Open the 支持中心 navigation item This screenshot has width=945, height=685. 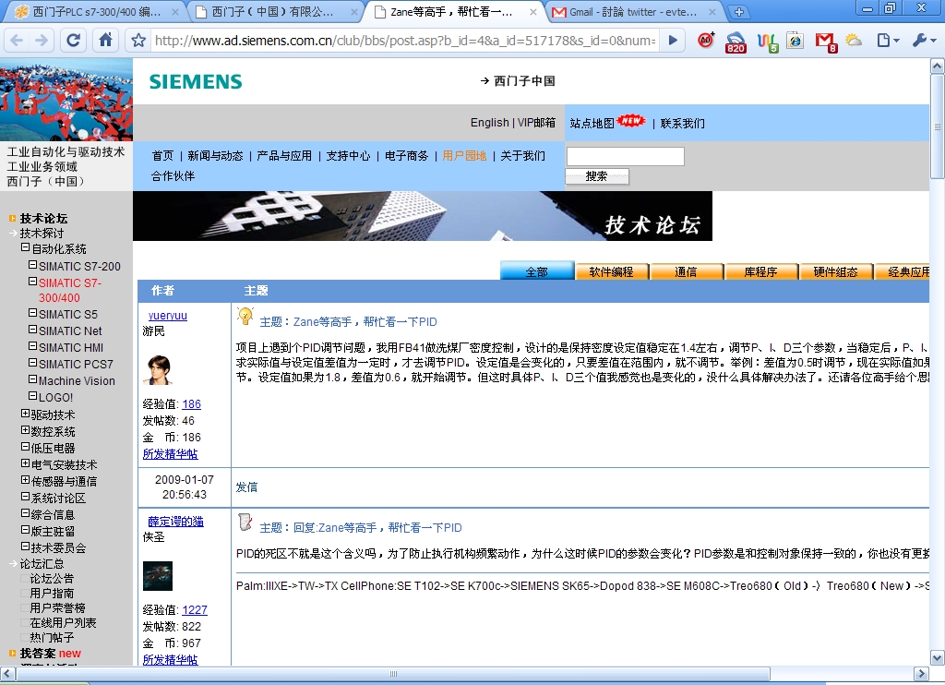[x=348, y=156]
